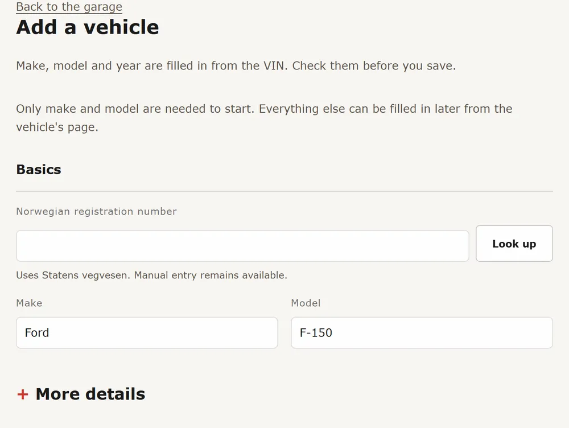Focus the Make field containing Ford

(x=147, y=333)
